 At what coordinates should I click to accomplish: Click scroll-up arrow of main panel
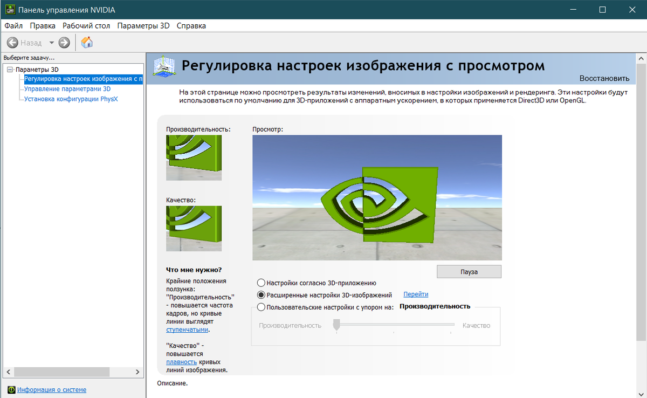pyautogui.click(x=641, y=58)
